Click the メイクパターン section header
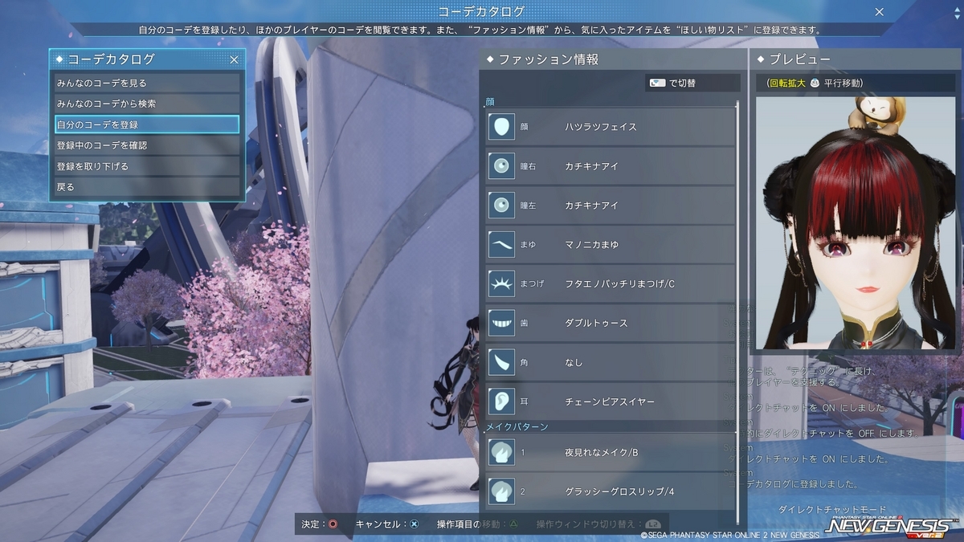Viewport: 964px width, 542px height. pos(515,426)
